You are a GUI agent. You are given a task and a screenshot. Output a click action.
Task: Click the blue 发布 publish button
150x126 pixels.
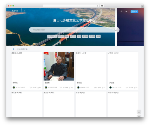click(x=134, y=12)
